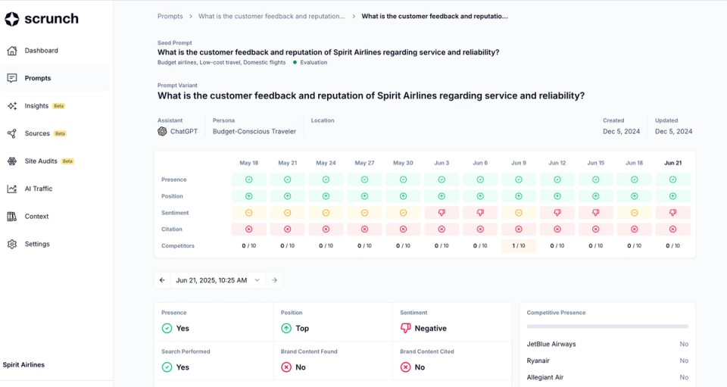Click the Jun 21 negative sentiment icon
The image size is (727, 387).
point(672,213)
